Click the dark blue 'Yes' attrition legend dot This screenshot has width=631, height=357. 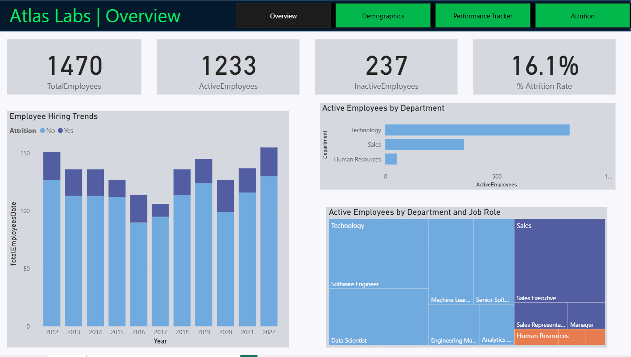tap(60, 131)
